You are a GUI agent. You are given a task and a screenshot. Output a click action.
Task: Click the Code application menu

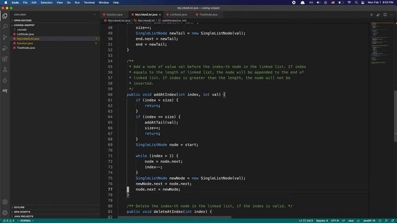click(15, 2)
